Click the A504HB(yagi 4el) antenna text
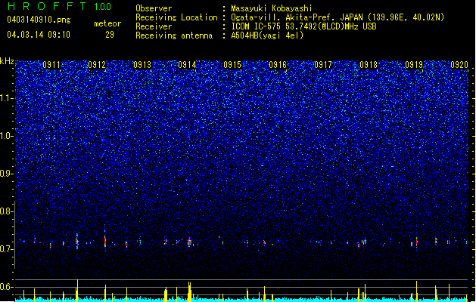 pyautogui.click(x=267, y=35)
